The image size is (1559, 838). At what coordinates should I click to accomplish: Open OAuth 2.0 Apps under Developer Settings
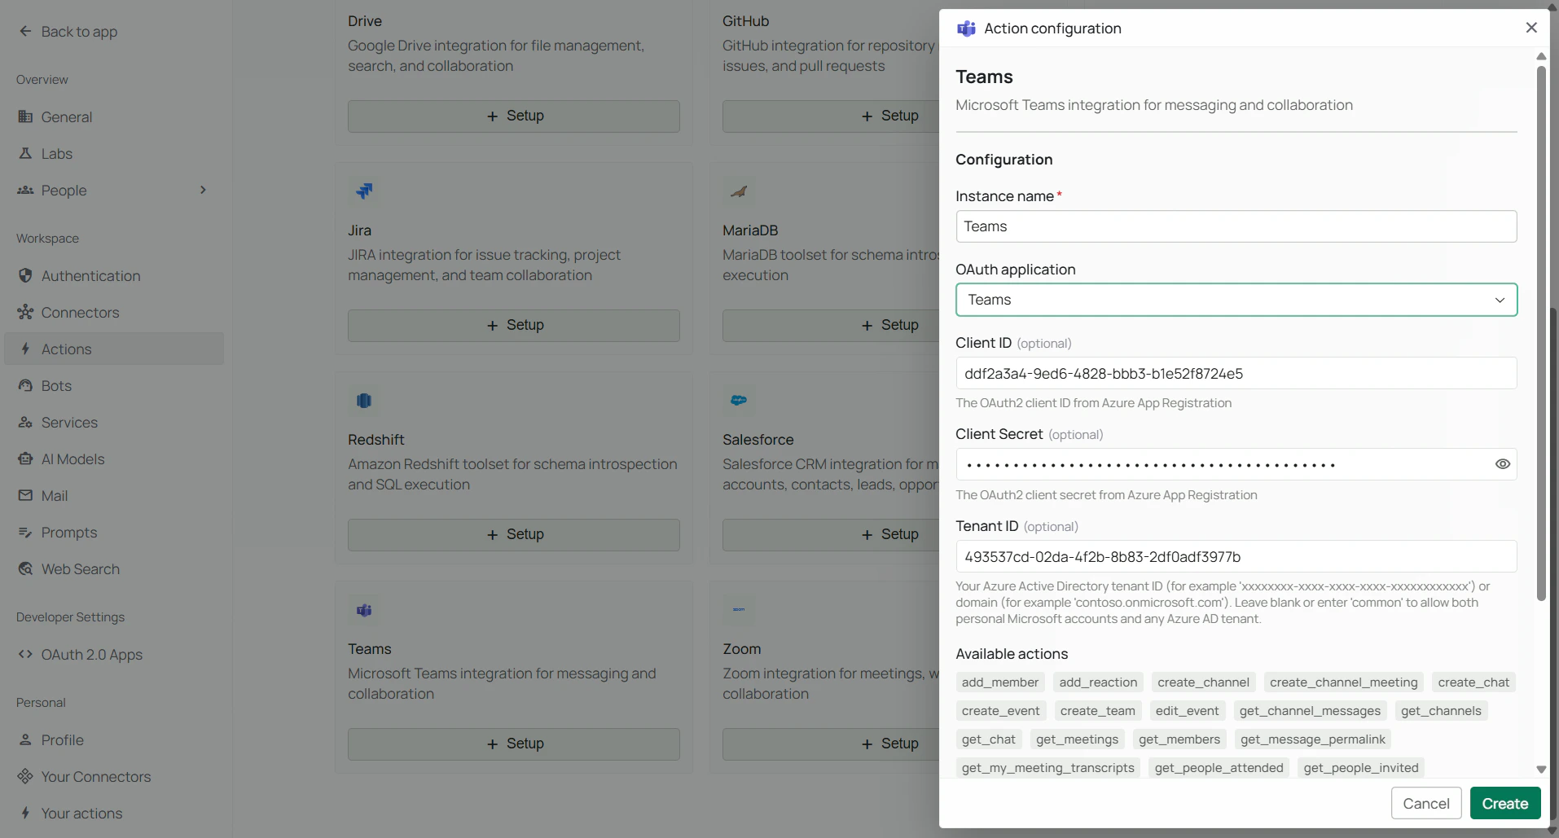pos(92,654)
